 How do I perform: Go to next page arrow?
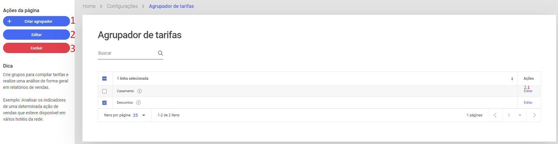[x=534, y=115]
